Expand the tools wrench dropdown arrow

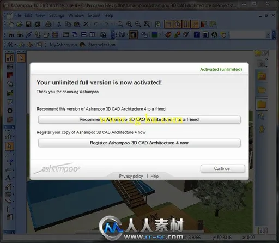(15, 45)
